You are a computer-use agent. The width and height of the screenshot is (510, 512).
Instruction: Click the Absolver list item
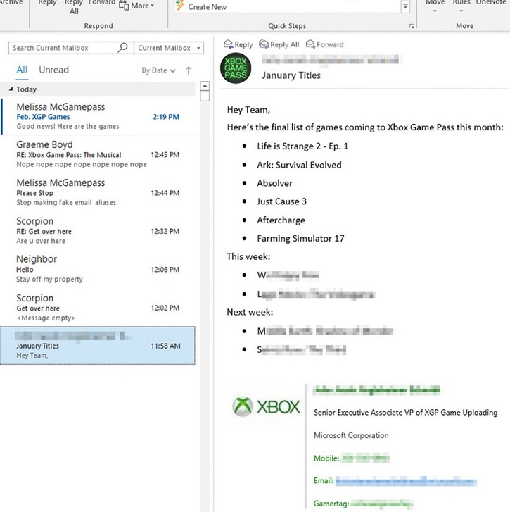pos(274,183)
